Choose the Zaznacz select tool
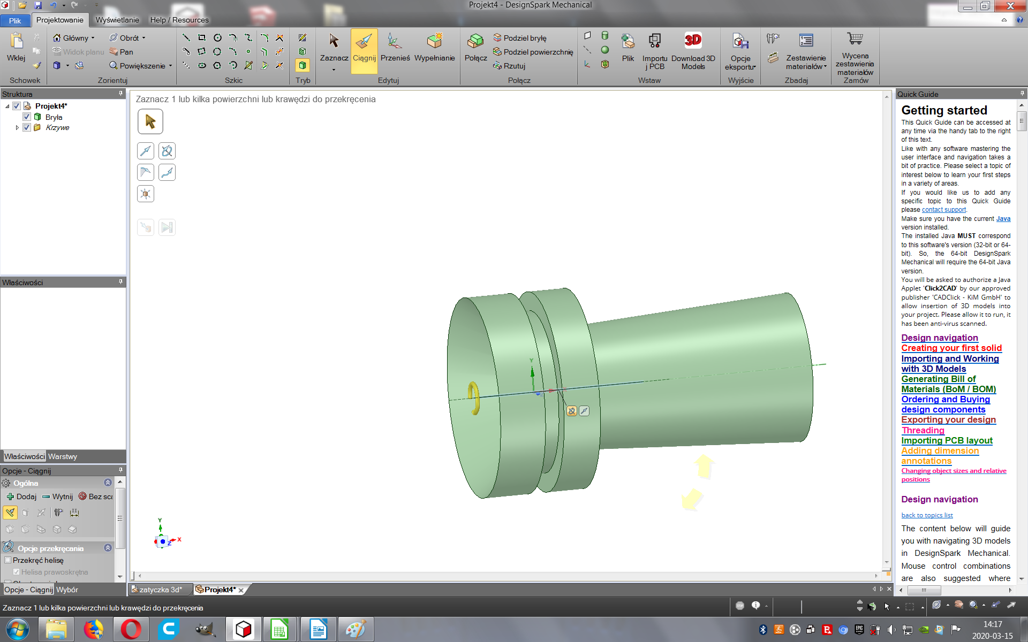 click(334, 48)
